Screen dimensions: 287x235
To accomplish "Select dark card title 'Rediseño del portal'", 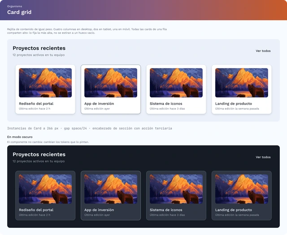I will pos(36,210).
